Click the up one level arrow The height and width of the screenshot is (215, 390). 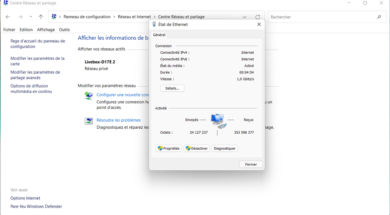click(41, 17)
